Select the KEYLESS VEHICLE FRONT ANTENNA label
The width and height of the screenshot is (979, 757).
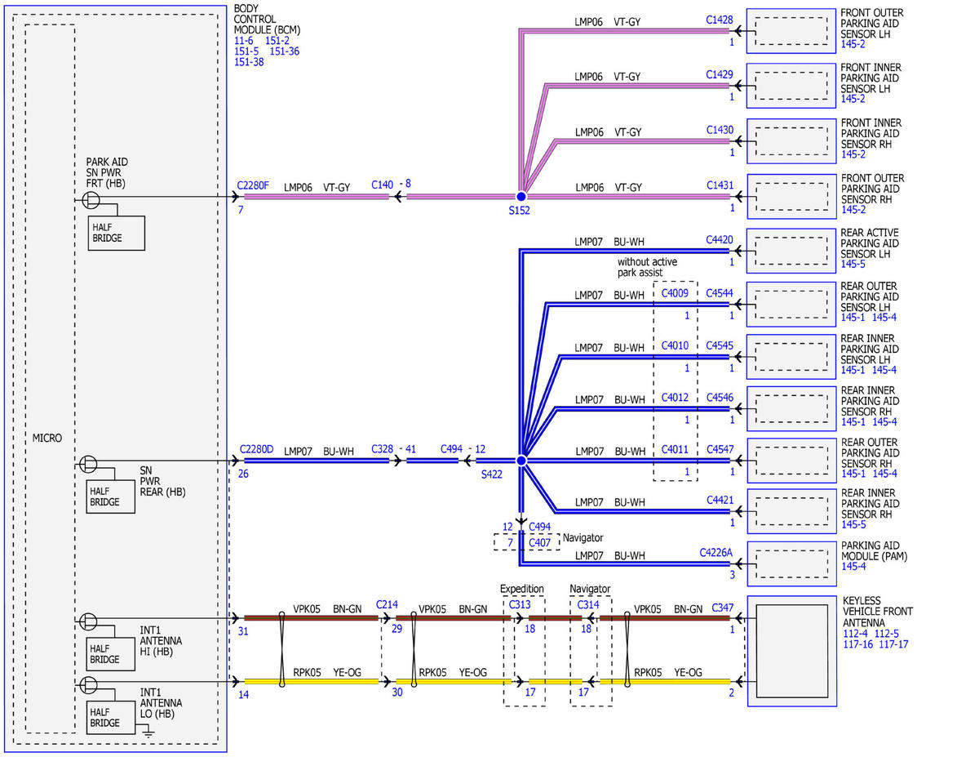(877, 611)
